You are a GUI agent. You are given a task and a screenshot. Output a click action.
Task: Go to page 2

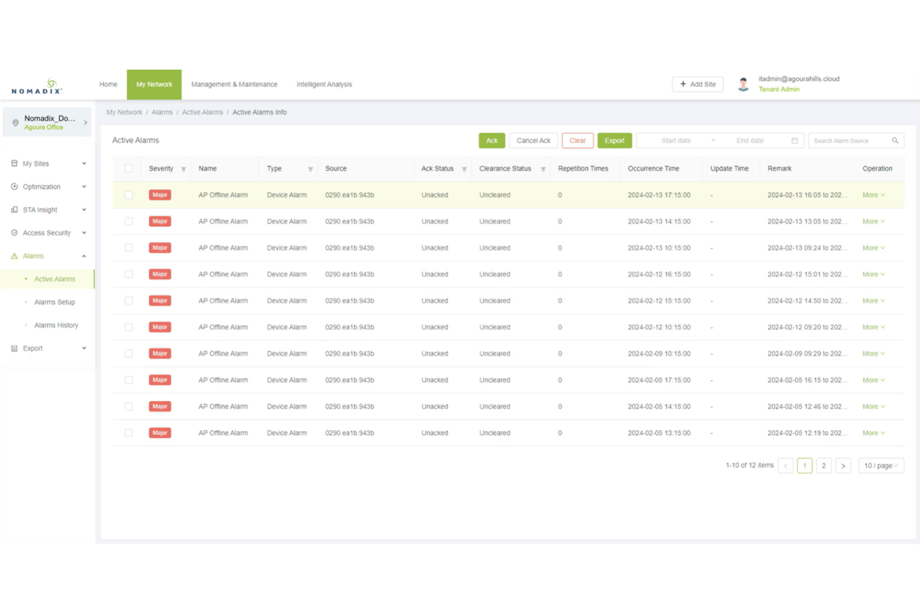click(x=824, y=466)
